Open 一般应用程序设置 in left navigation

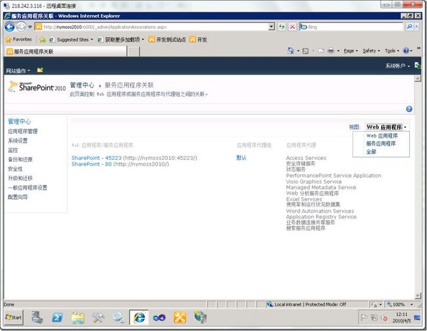pyautogui.click(x=28, y=187)
